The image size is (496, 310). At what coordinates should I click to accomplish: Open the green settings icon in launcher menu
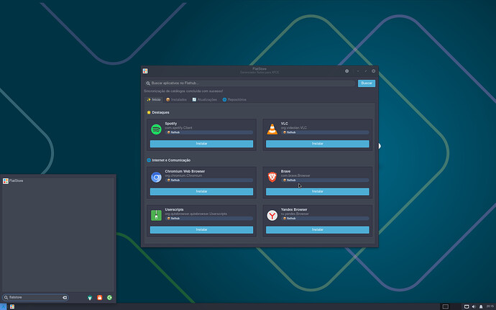point(90,297)
